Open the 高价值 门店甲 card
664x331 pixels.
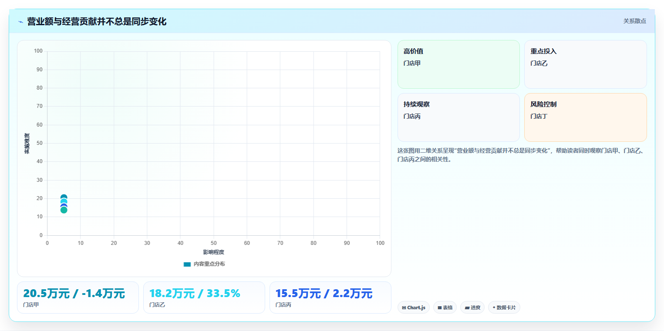pos(458,64)
